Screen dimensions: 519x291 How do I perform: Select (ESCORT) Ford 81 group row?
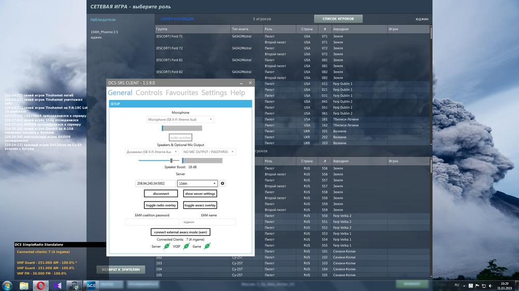(x=292, y=60)
